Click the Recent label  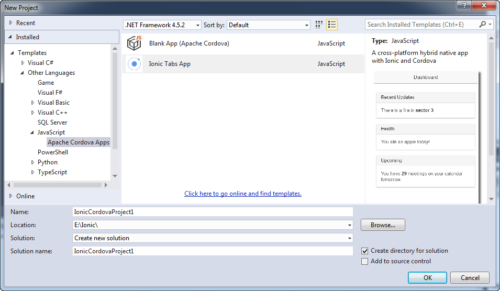click(26, 23)
